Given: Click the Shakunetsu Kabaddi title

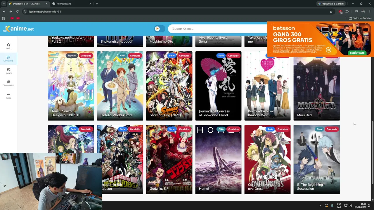Looking at the screenshot, I should [116, 41].
